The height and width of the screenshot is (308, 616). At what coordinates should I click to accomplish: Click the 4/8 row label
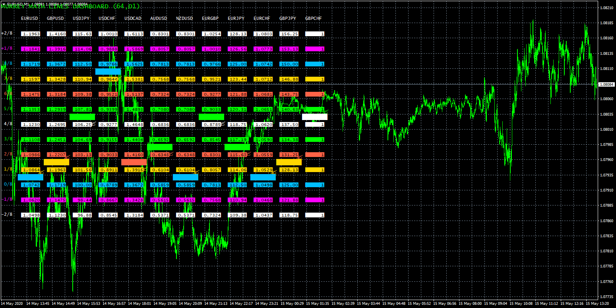click(8, 124)
